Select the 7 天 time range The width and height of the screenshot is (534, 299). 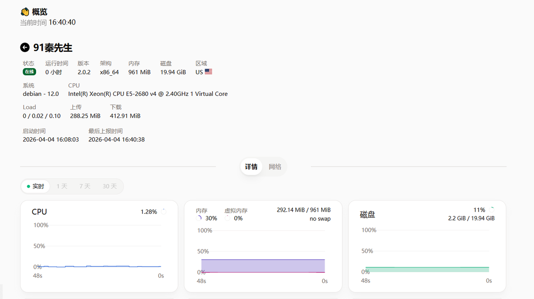tap(85, 186)
